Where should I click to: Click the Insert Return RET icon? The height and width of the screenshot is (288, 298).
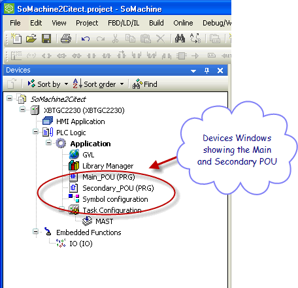point(227,56)
